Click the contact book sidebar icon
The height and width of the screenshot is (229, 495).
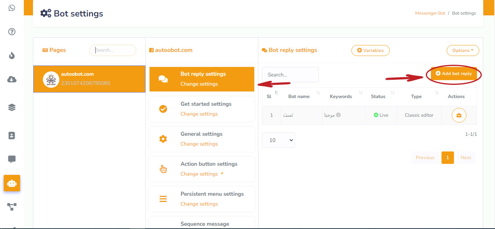(x=12, y=135)
